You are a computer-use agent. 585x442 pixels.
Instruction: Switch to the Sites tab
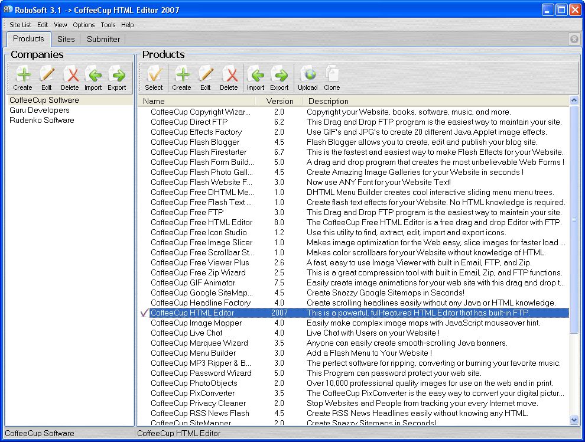[x=66, y=39]
